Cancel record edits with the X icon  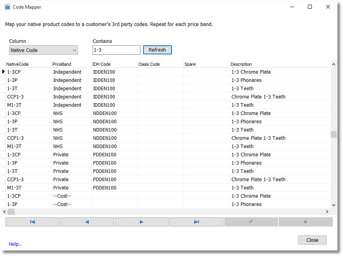pos(306,222)
